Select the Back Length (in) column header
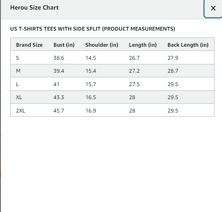Viewport: 222px width, 212px height. [x=188, y=45]
